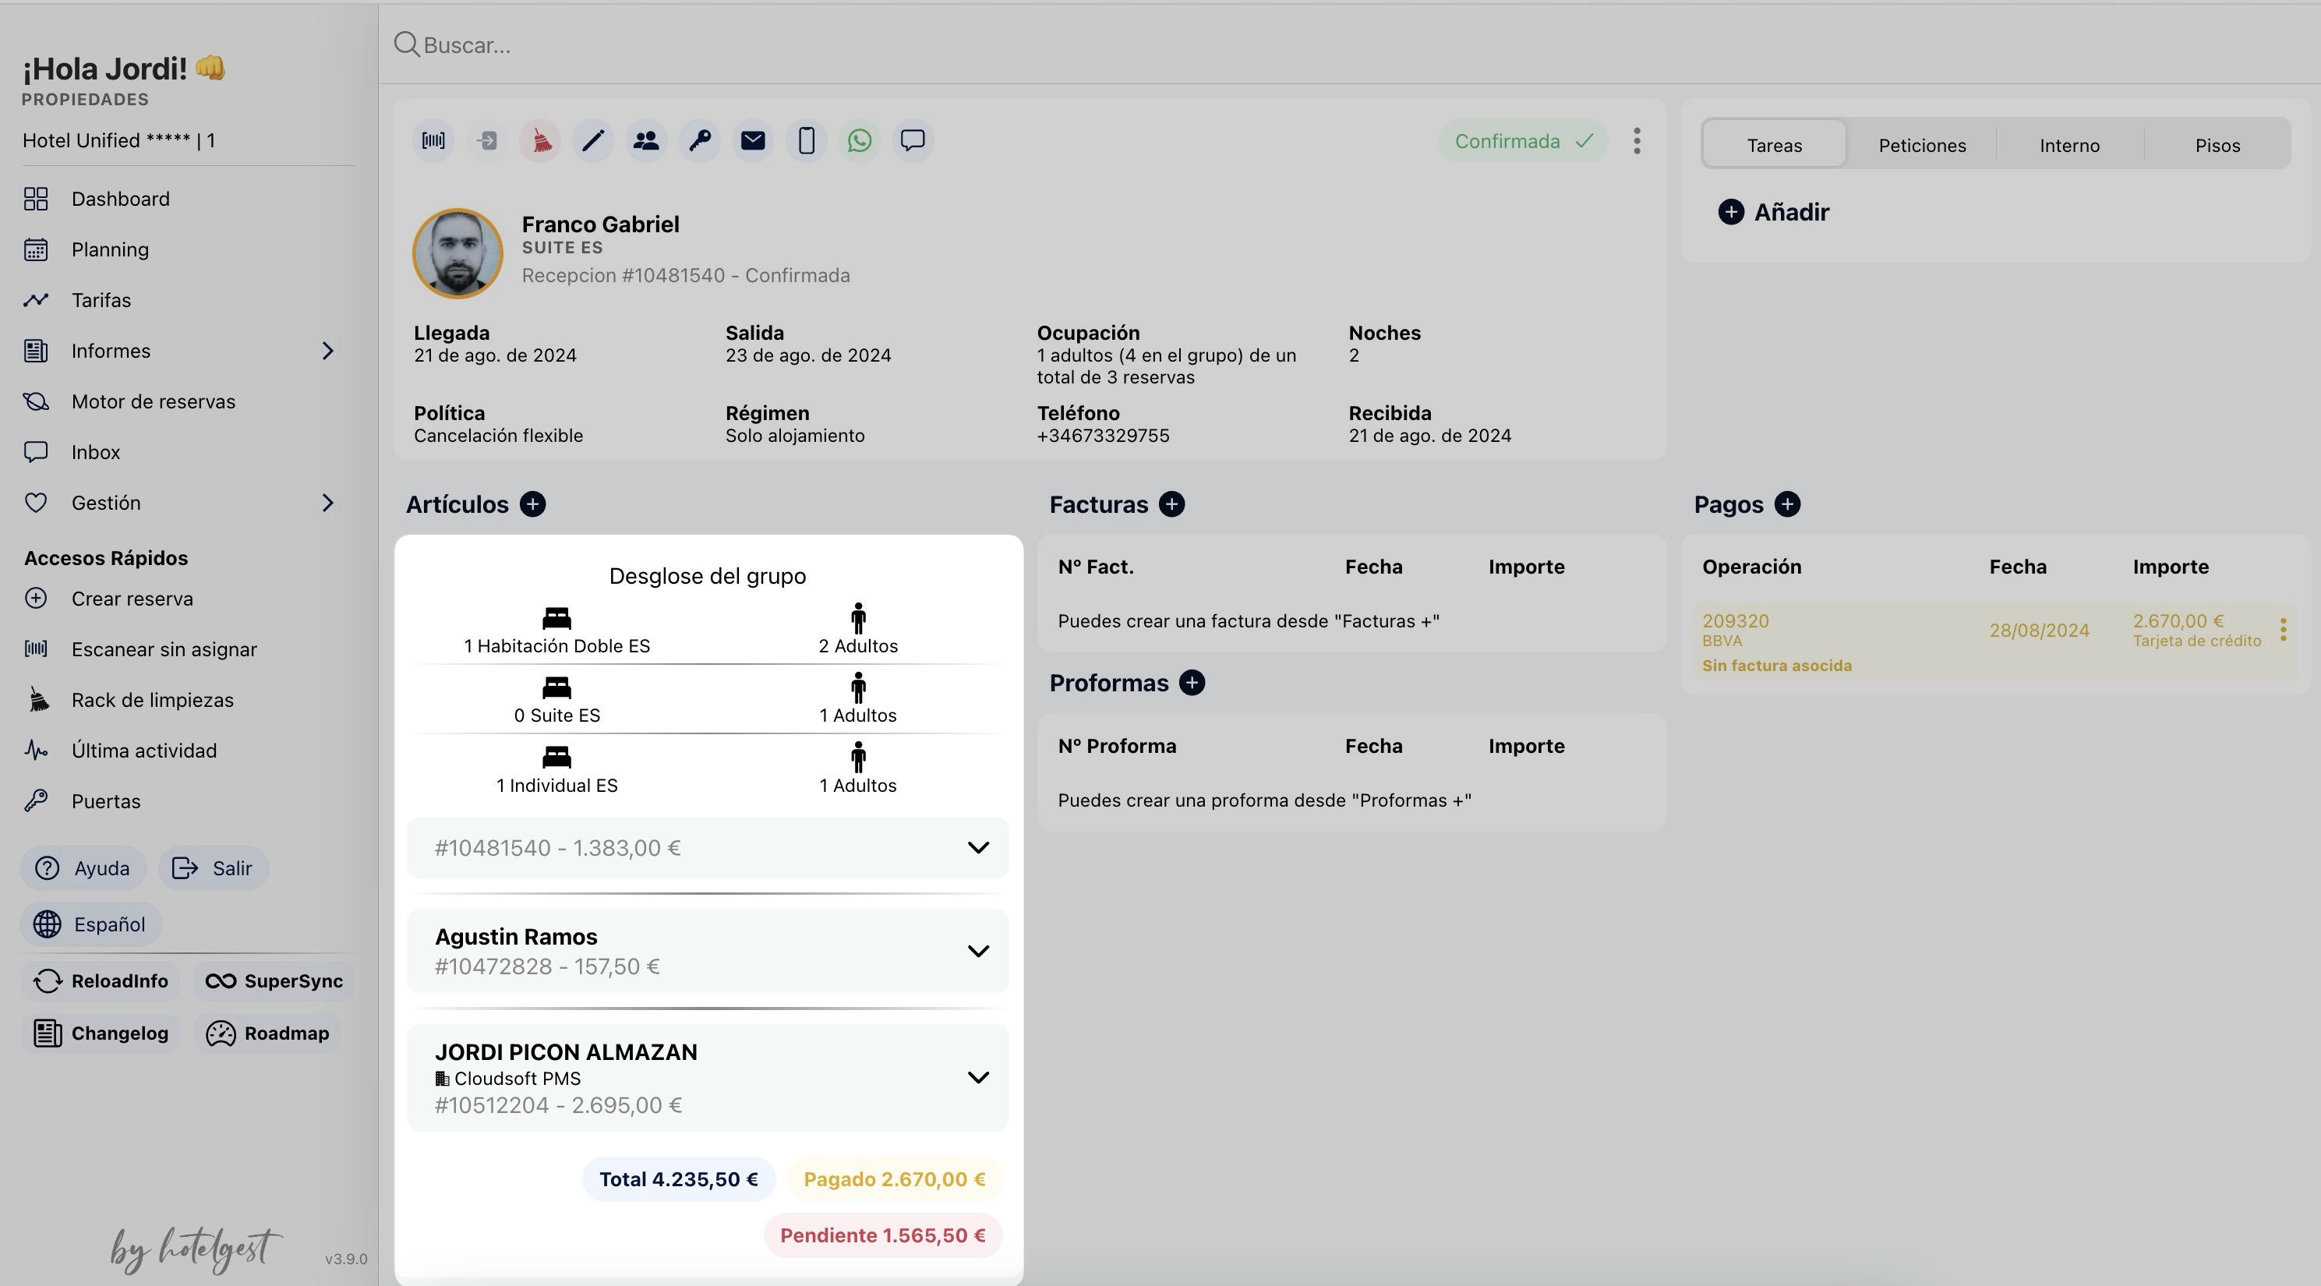
Task: Click the pencil edit reservation icon
Action: [x=593, y=140]
